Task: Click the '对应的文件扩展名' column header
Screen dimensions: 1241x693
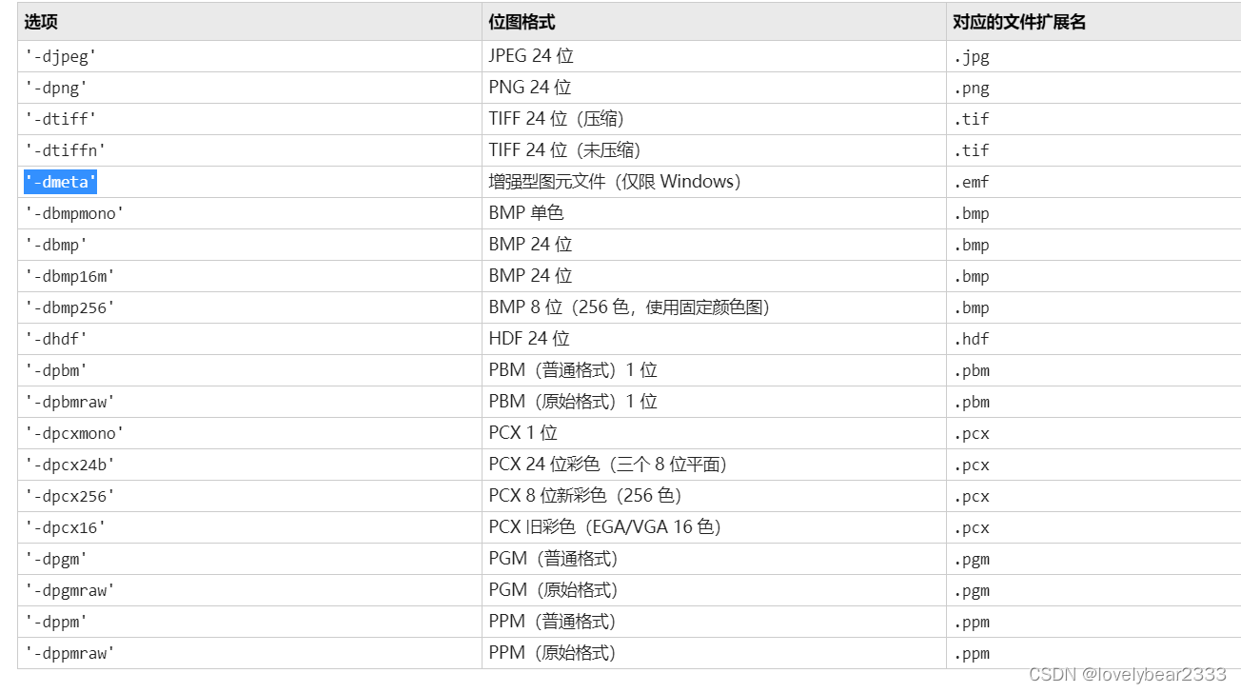Action: tap(1019, 22)
